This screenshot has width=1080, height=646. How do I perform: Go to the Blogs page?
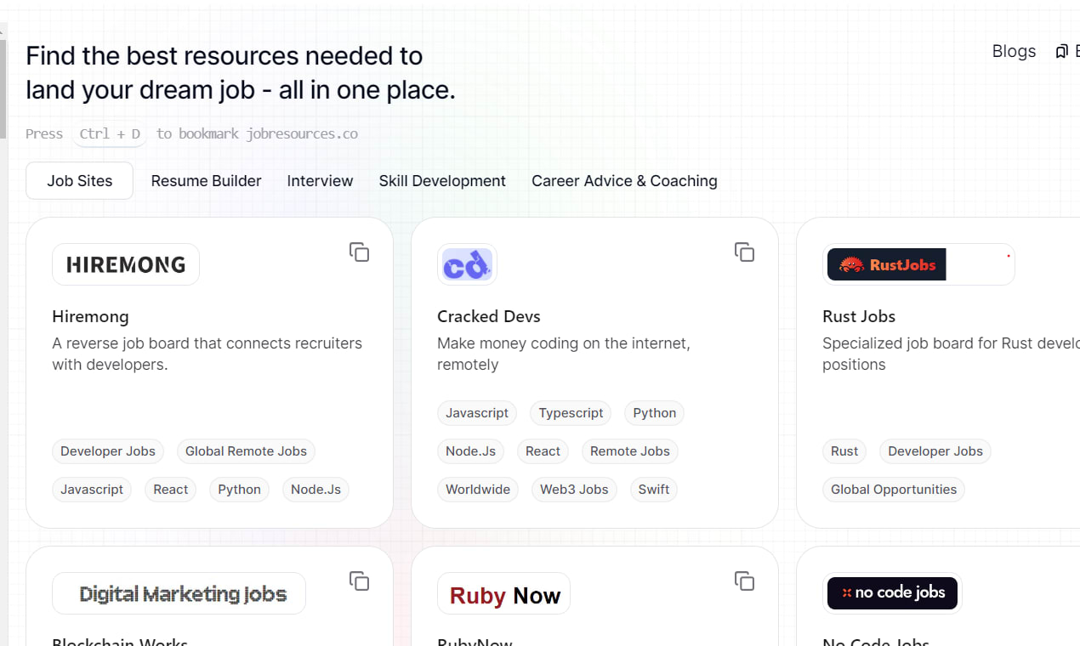click(x=1014, y=51)
